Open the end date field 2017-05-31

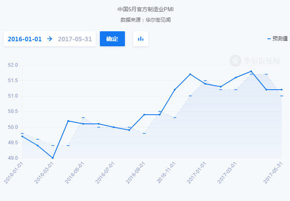(75, 39)
